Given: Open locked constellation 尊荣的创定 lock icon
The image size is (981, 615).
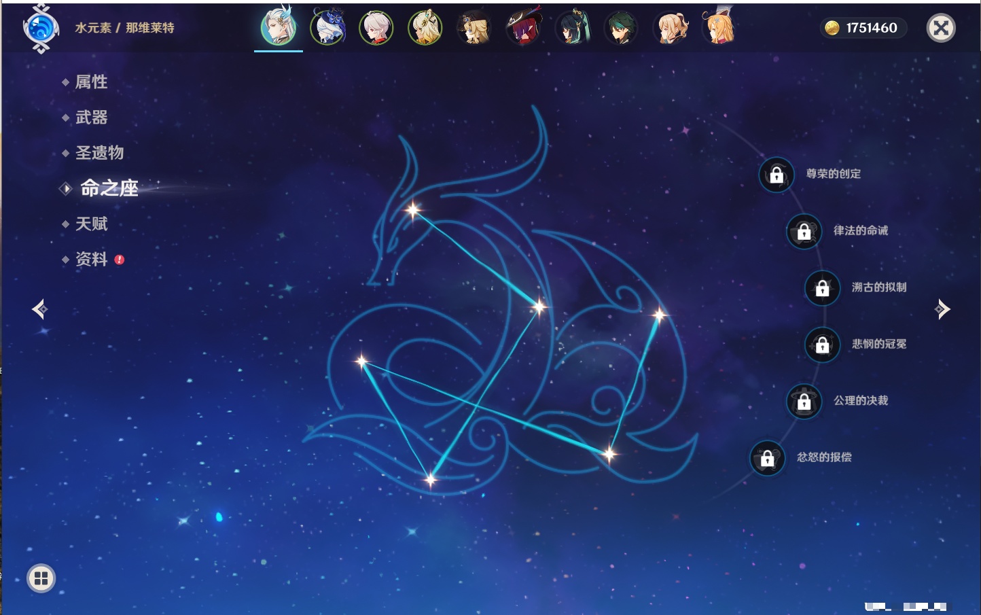Looking at the screenshot, I should point(777,175).
